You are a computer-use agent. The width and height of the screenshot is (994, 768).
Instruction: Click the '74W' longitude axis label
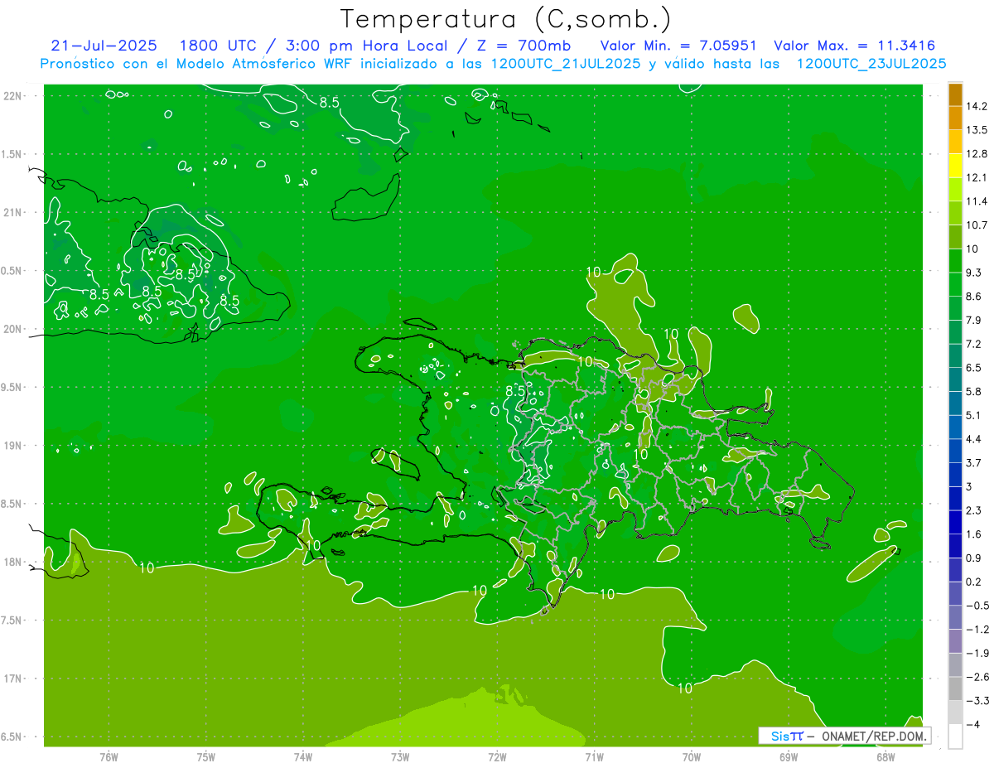tap(303, 757)
